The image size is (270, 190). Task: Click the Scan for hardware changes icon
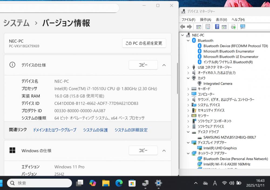point(242,27)
